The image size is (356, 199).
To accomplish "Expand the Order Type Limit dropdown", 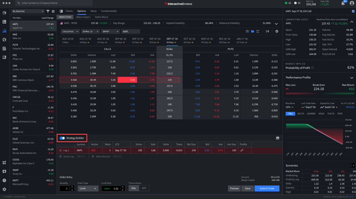I will [x=88, y=188].
